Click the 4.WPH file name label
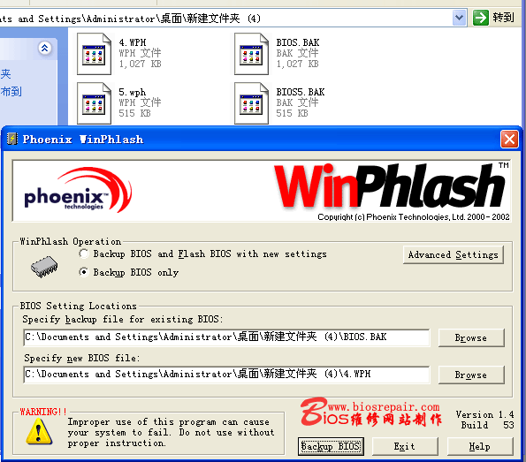526x462 pixels. pos(133,42)
